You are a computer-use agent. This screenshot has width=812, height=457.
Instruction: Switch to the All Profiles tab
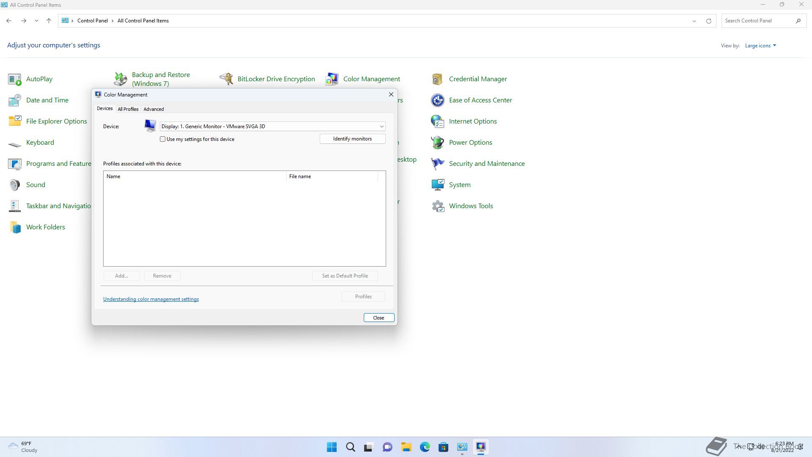[x=128, y=109]
